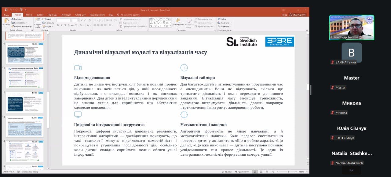Click Олександр Теліков video tile

pyautogui.click(x=352, y=27)
